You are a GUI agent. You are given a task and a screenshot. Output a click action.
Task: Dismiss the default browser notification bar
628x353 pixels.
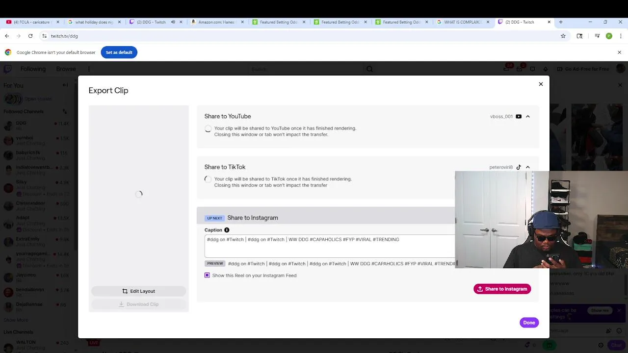(619, 52)
